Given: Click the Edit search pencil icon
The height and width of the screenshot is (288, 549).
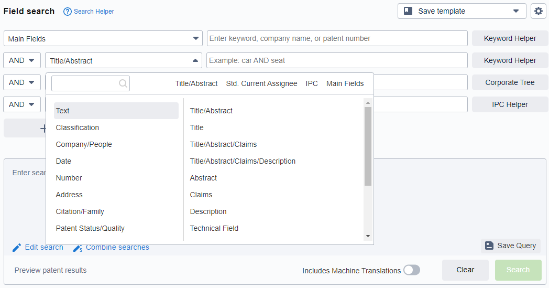Looking at the screenshot, I should (x=17, y=248).
